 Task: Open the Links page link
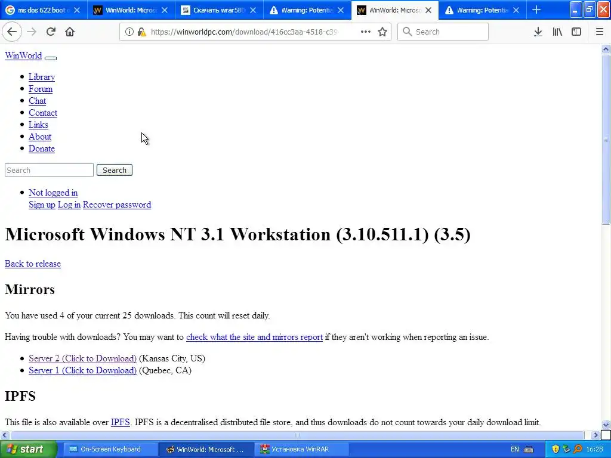(38, 125)
